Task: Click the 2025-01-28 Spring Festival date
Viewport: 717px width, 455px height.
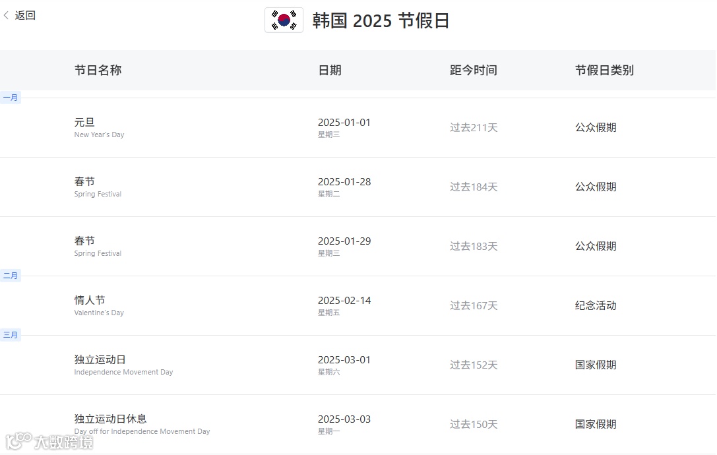Action: point(344,181)
